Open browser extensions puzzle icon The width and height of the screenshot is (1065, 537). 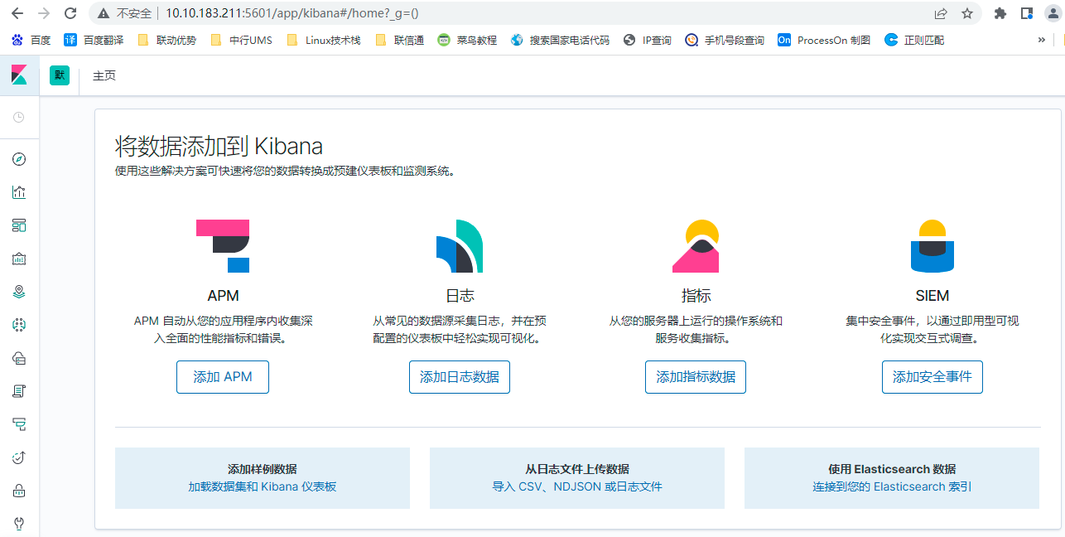click(x=1000, y=13)
